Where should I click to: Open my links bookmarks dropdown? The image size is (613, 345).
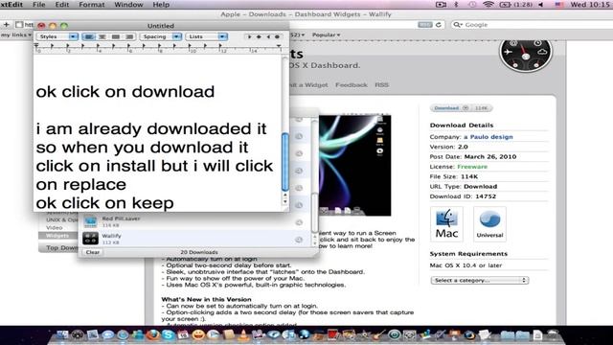tap(15, 34)
